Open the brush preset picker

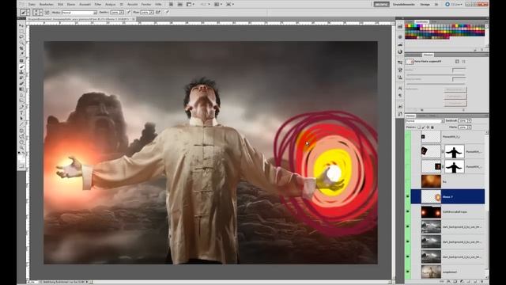[39, 13]
